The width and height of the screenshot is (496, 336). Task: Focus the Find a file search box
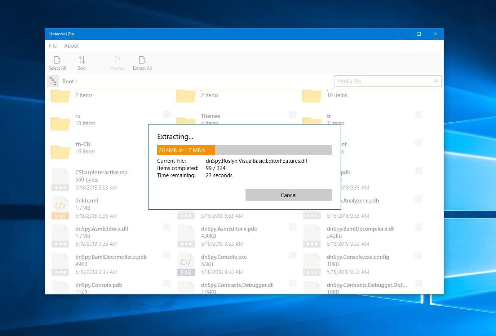(x=388, y=81)
